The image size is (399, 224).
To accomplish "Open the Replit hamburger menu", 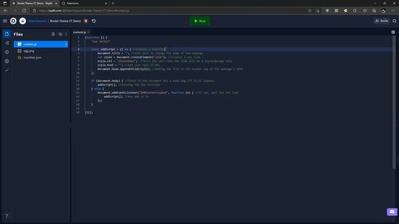I will point(5,21).
